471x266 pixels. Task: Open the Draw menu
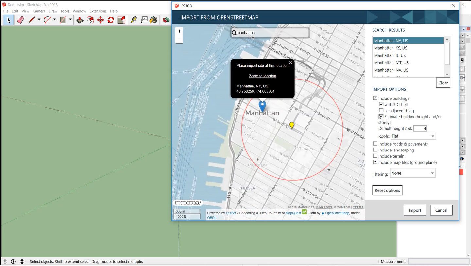(x=53, y=11)
